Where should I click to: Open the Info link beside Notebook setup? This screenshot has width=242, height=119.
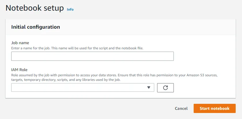(x=70, y=9)
